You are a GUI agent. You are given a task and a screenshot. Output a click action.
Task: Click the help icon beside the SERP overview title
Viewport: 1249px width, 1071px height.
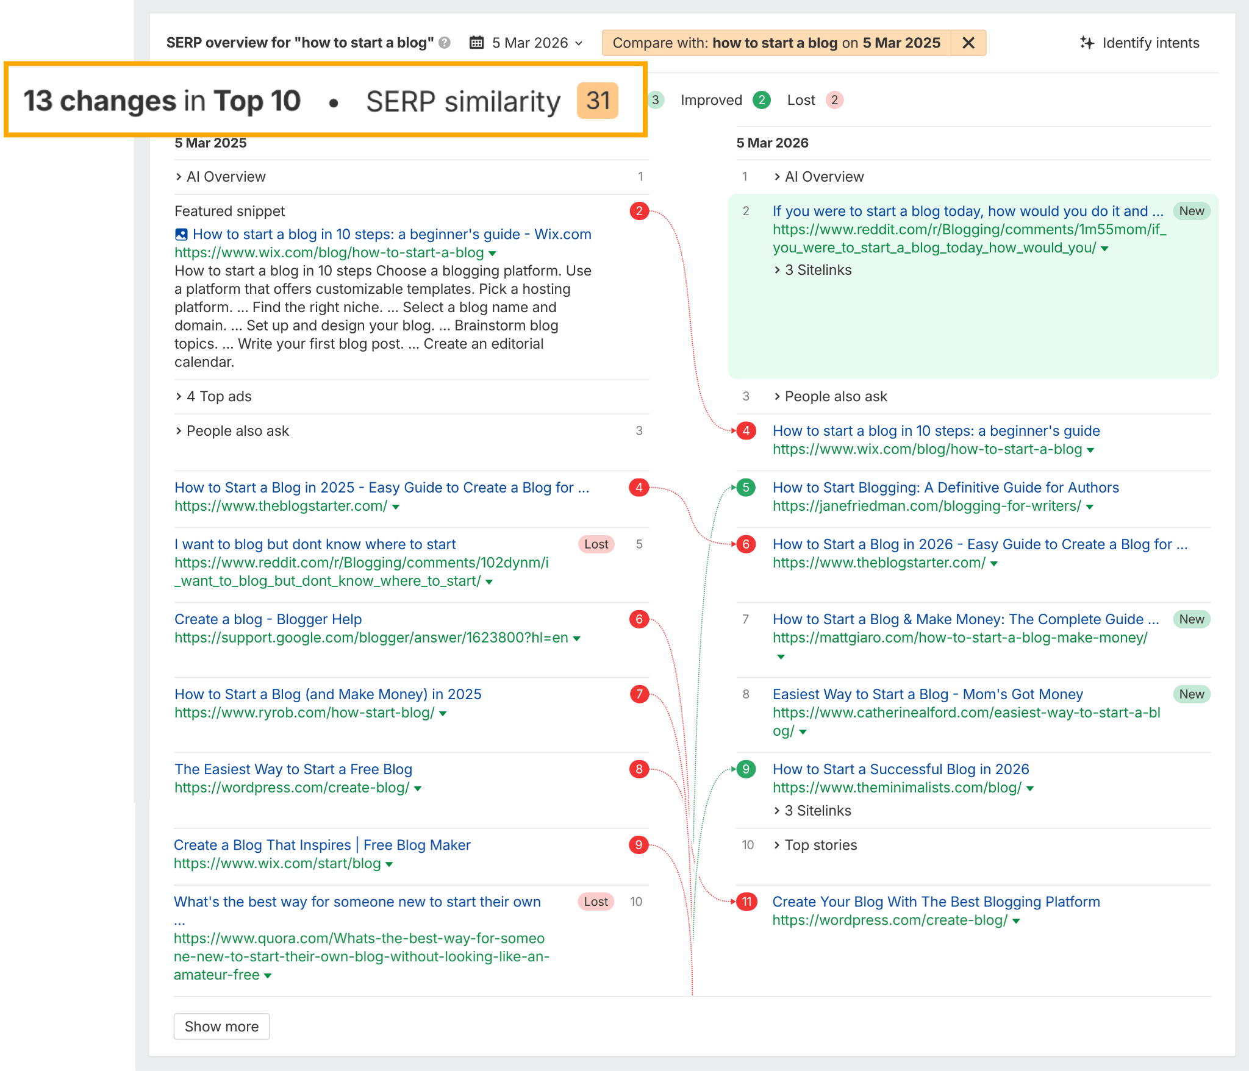[x=445, y=43]
